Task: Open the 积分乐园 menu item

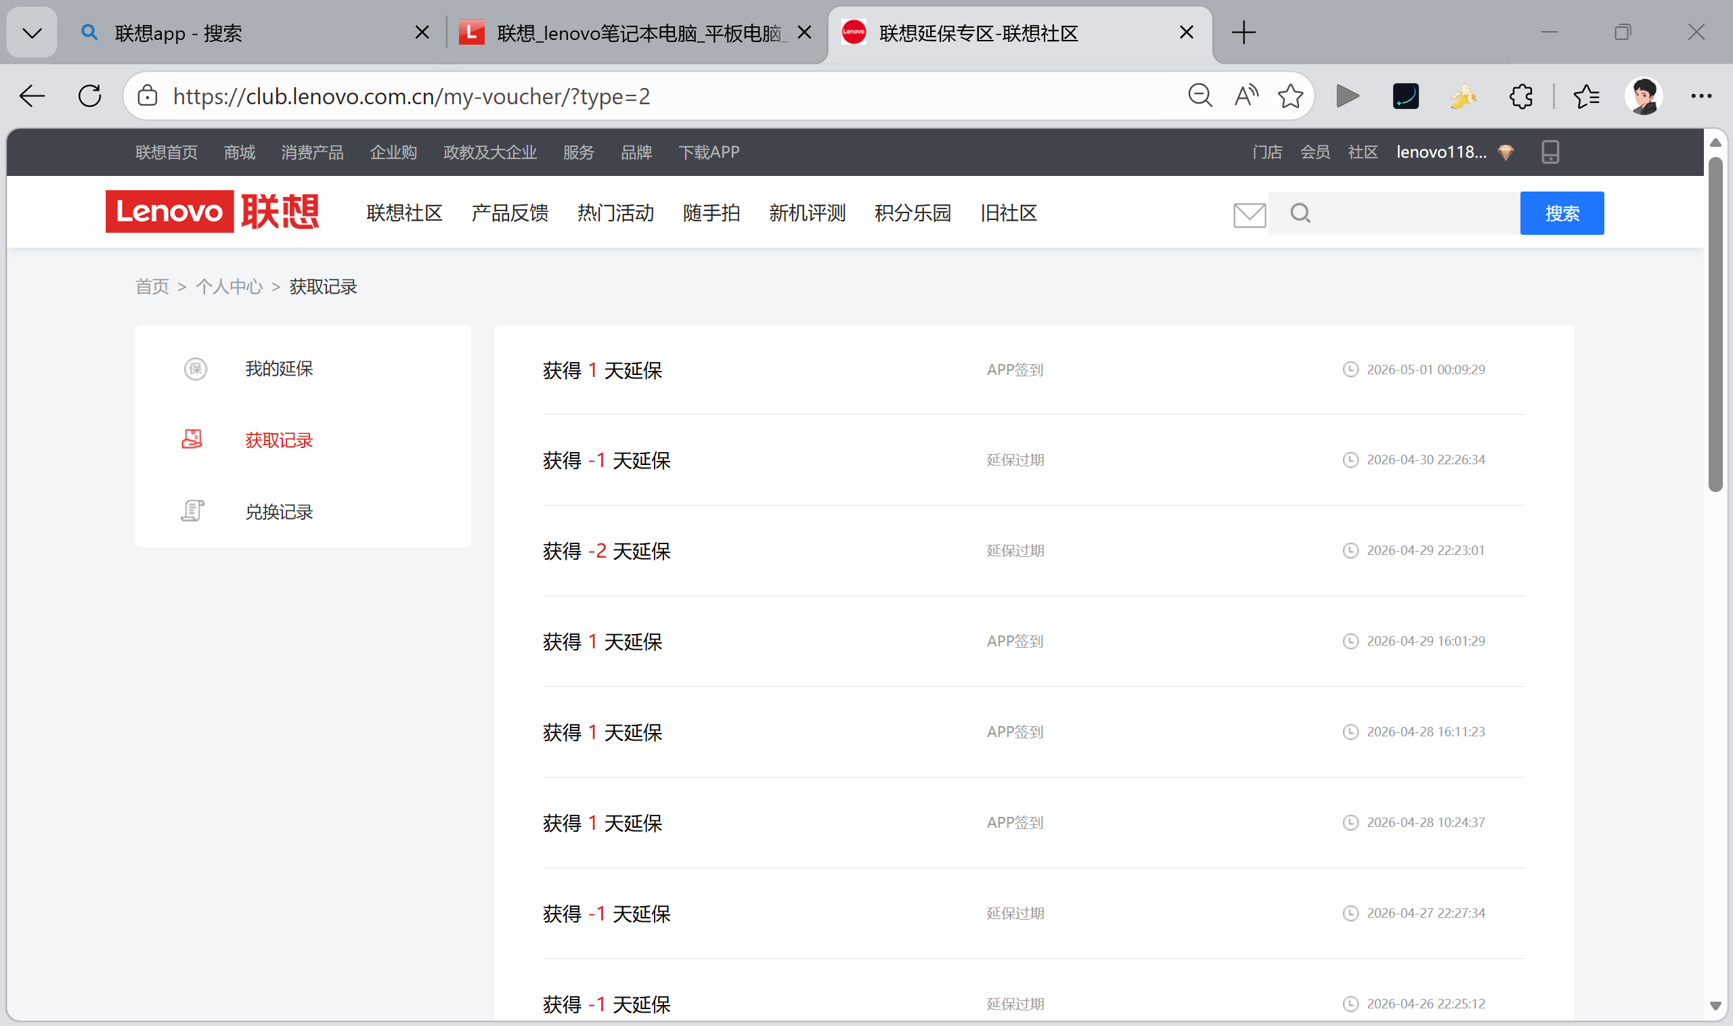Action: [913, 213]
